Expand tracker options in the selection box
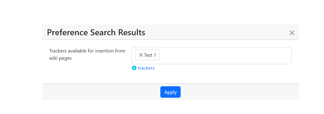Screen dimensions: 324x114 (x=211, y=55)
